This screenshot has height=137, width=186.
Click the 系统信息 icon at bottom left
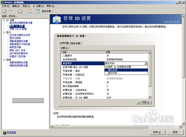click(4, 133)
